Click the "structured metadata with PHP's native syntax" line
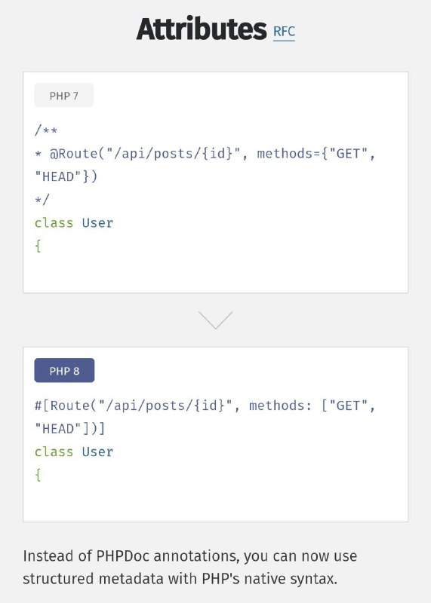This screenshot has height=603, width=431. coord(180,579)
